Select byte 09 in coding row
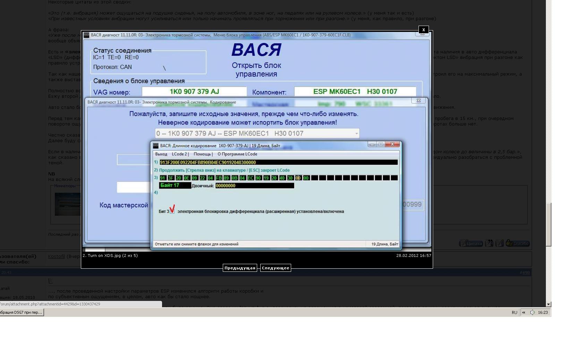Screen dimensions: 583x364 [x=194, y=178]
